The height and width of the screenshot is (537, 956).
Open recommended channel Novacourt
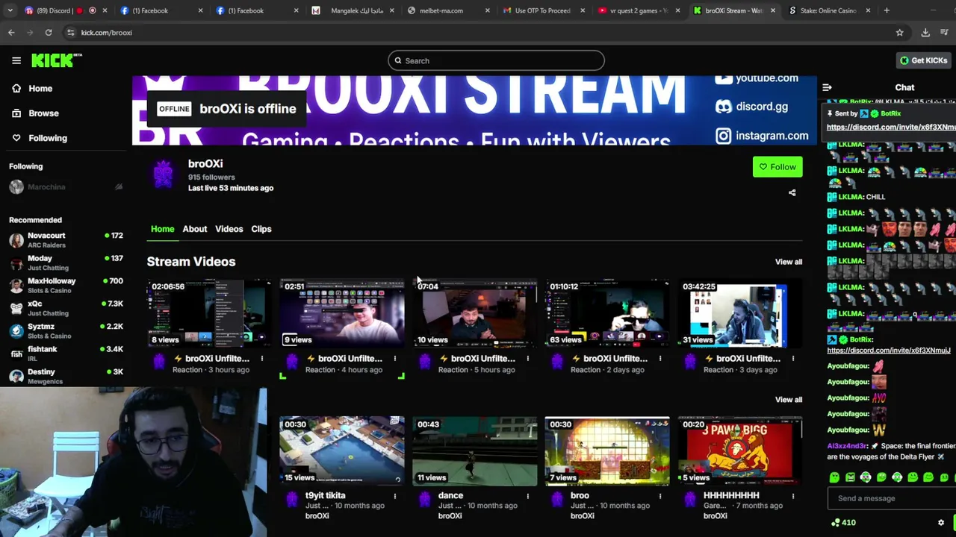pos(66,240)
